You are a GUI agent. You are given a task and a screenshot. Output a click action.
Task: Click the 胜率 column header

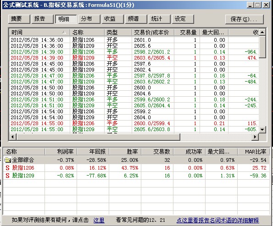point(125,152)
